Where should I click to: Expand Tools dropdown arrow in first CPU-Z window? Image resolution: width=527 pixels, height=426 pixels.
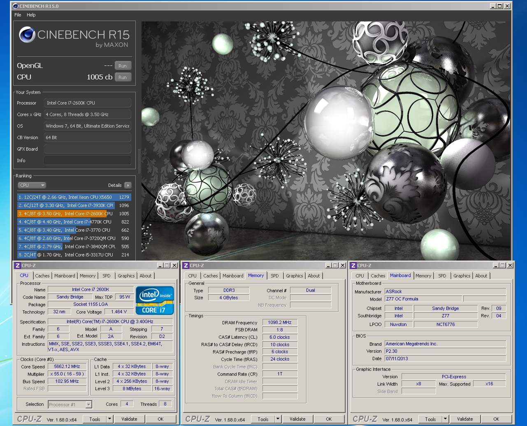(x=109, y=419)
